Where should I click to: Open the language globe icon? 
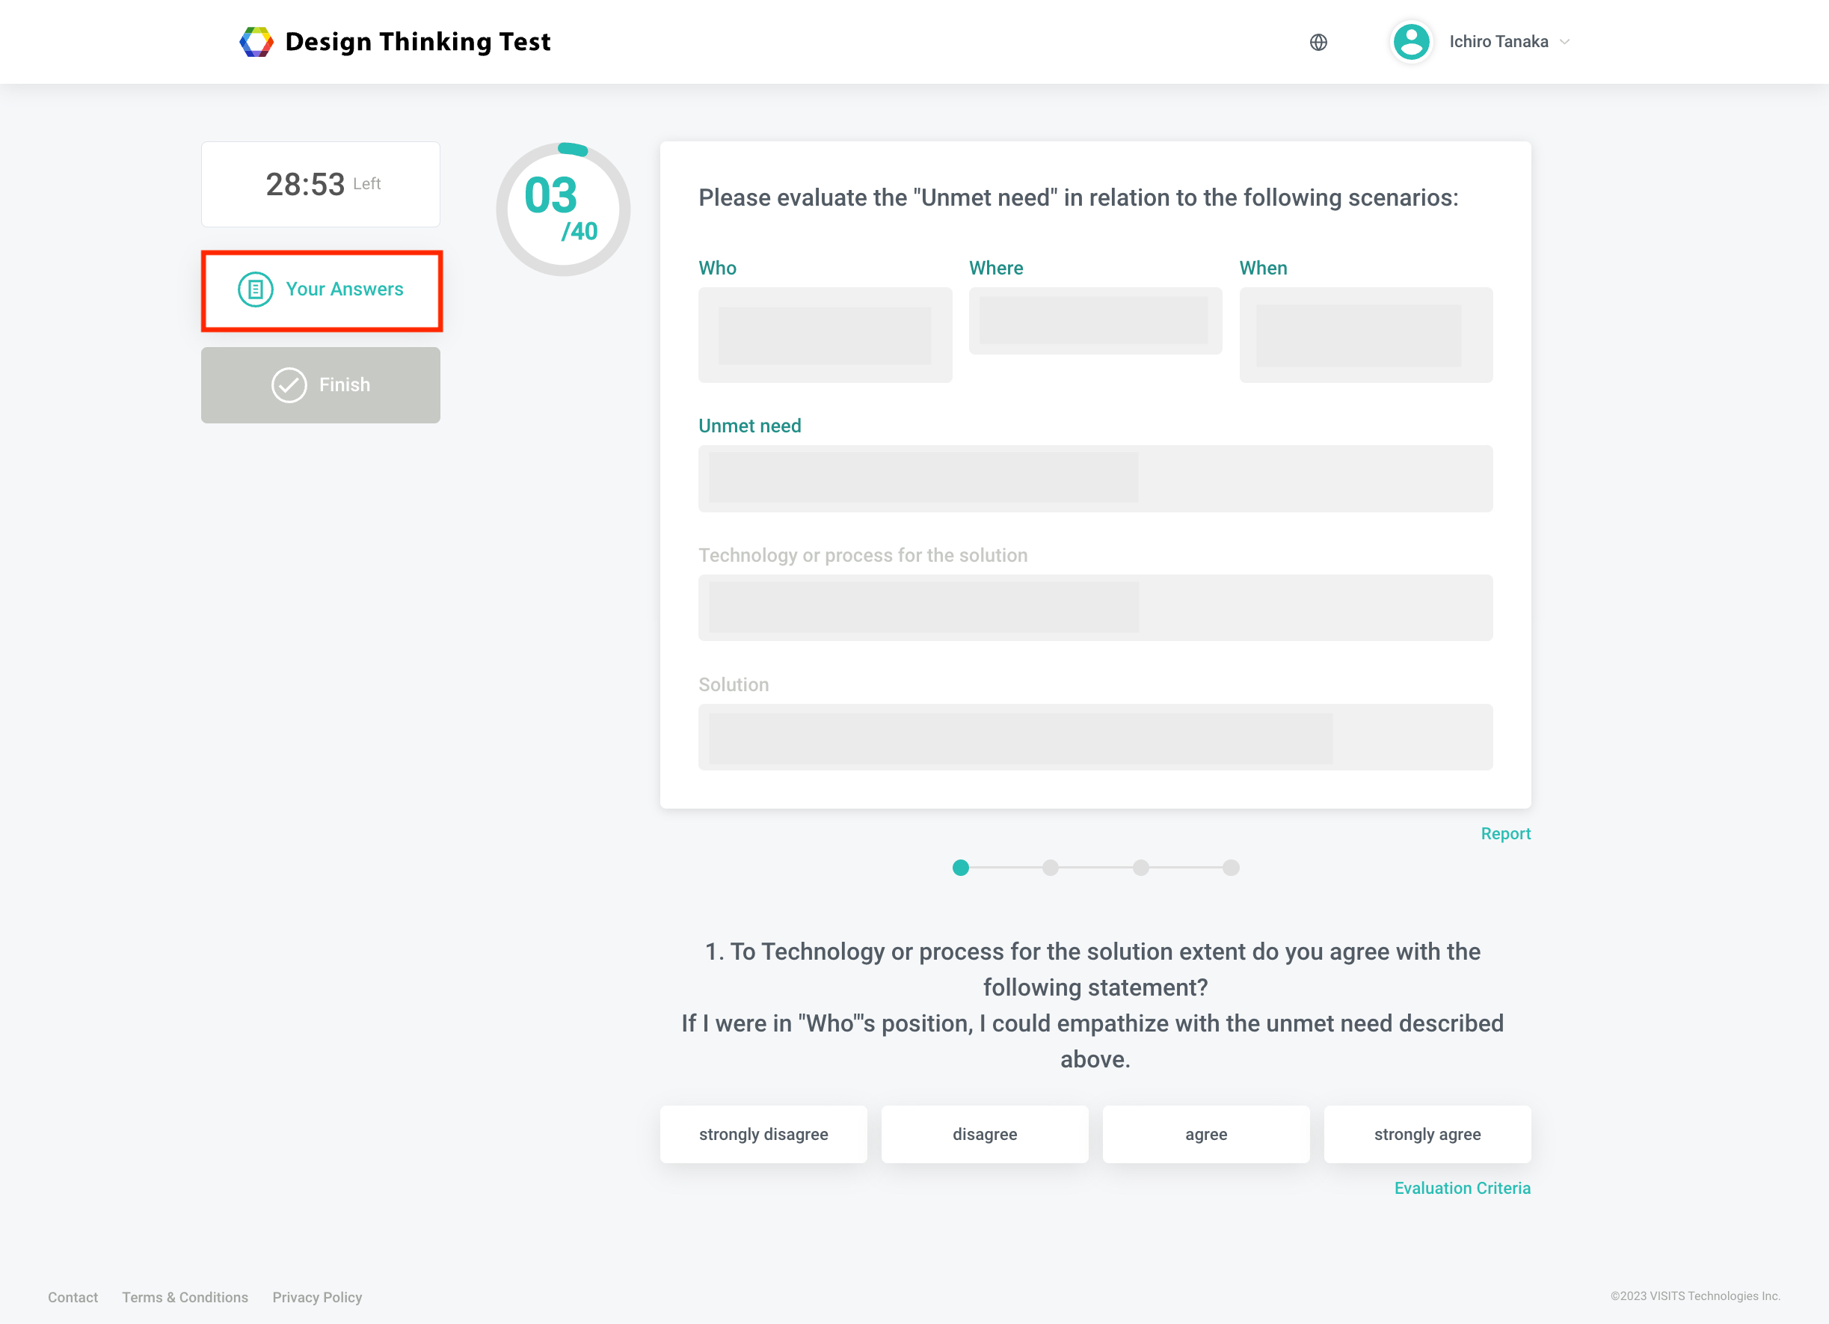(x=1318, y=42)
